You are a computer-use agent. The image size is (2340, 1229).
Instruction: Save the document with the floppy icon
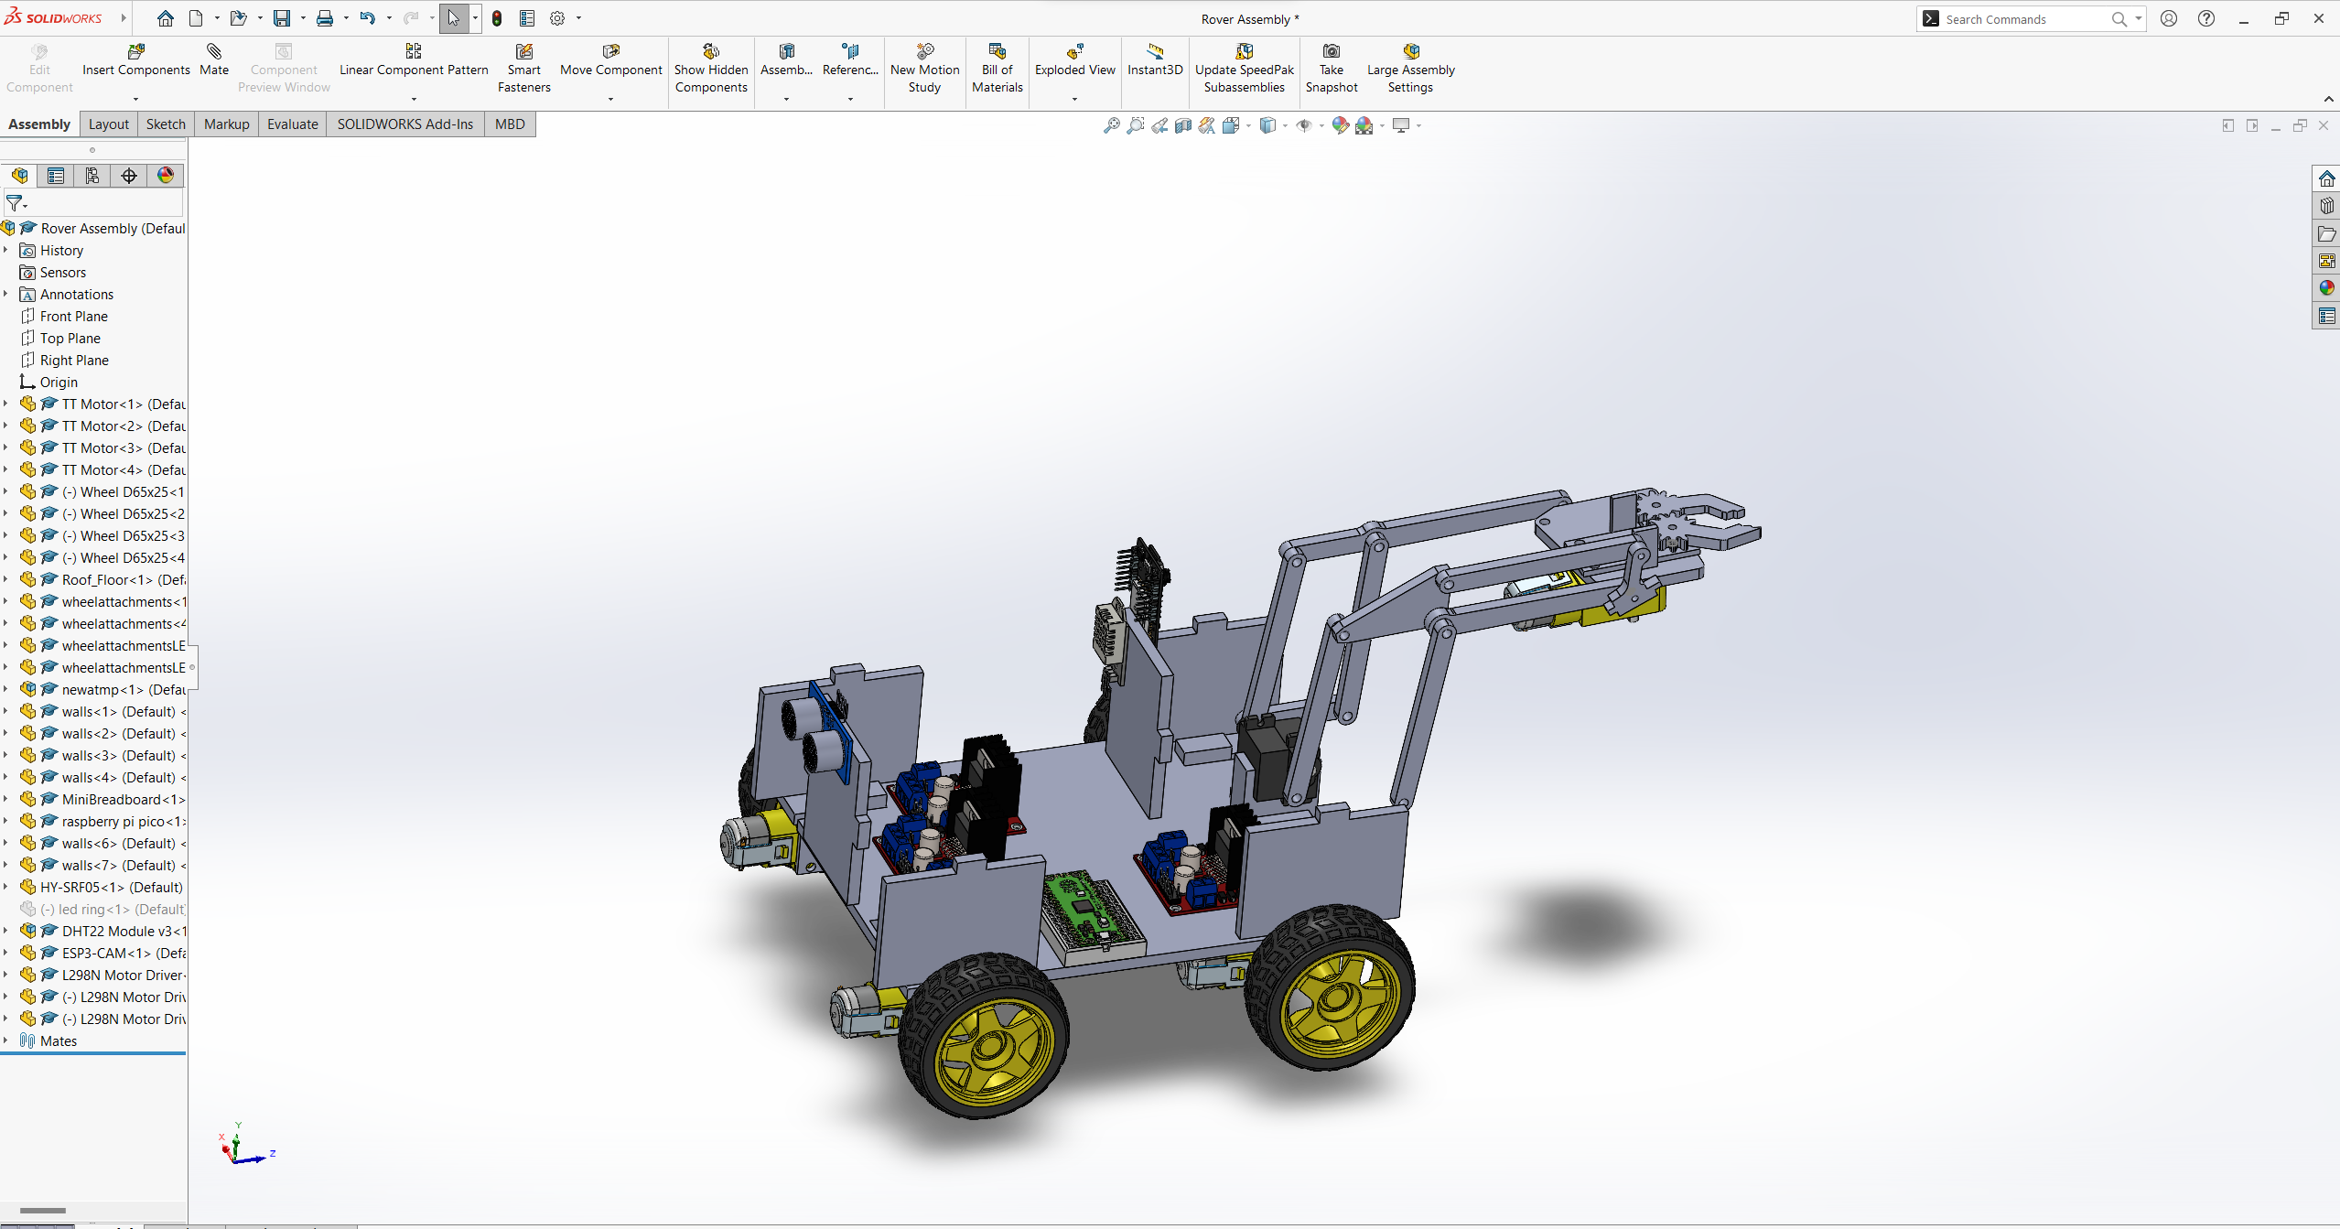[282, 18]
